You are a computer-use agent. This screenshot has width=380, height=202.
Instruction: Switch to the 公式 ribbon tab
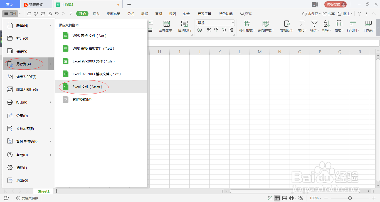click(x=131, y=14)
